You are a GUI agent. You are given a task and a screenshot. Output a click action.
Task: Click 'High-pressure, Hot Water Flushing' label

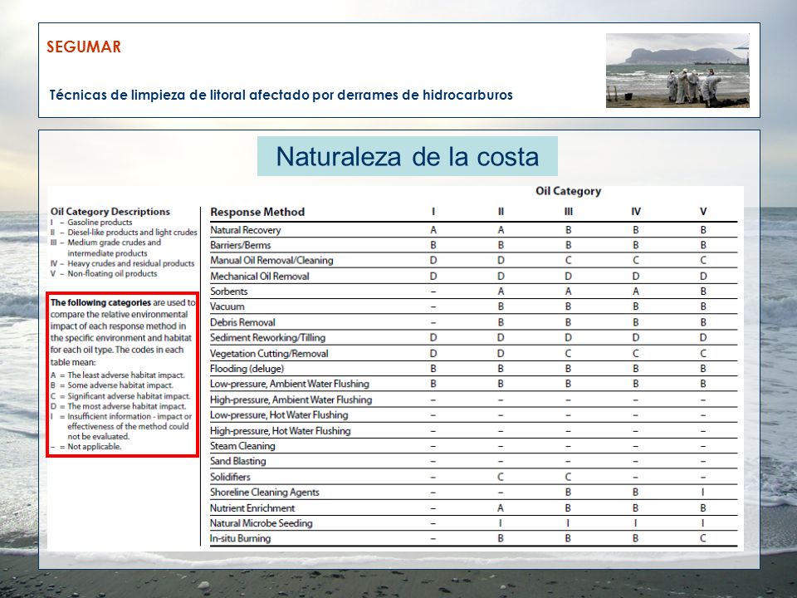tap(281, 431)
